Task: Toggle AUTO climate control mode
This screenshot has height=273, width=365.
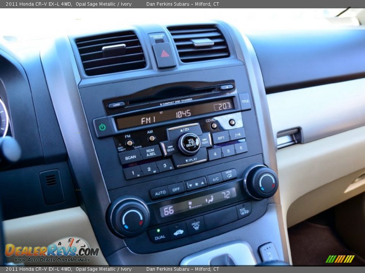Action: click(160, 192)
